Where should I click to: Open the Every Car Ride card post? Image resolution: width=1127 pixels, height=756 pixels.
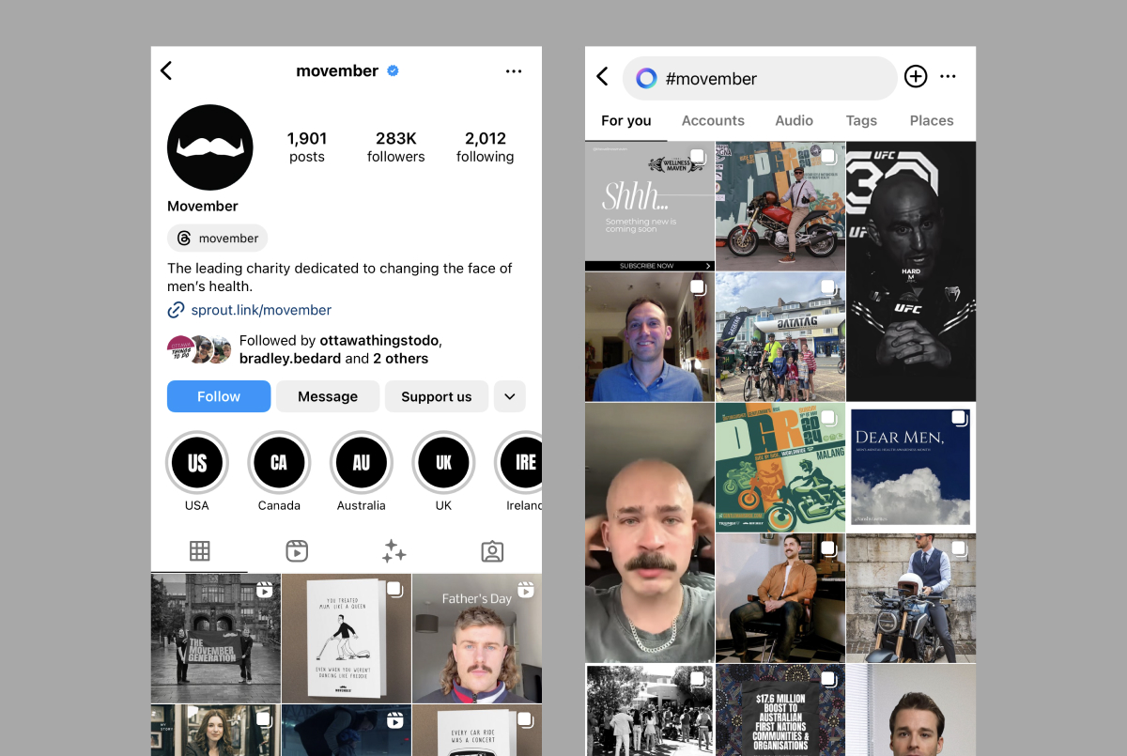[477, 731]
